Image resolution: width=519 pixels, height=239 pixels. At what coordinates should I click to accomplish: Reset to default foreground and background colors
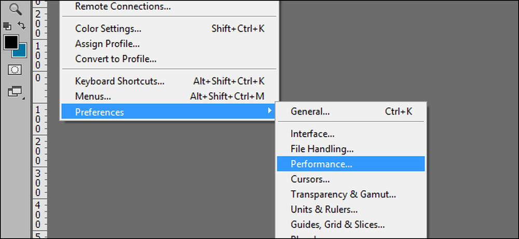click(7, 26)
